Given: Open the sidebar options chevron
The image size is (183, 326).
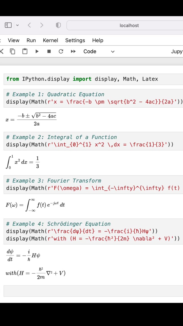Looking at the screenshot, I should pyautogui.click(x=17, y=25).
